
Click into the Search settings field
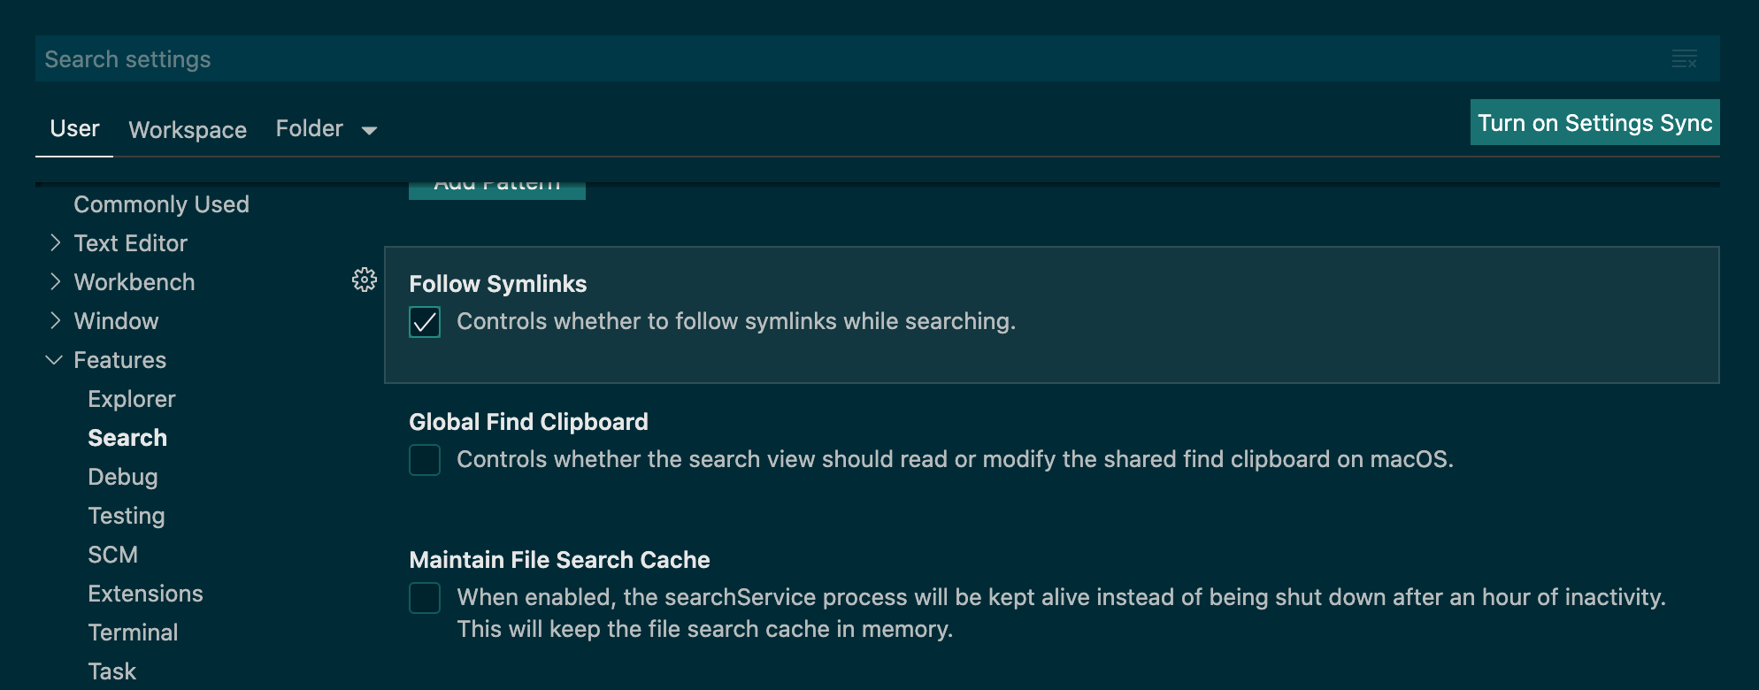point(796,59)
